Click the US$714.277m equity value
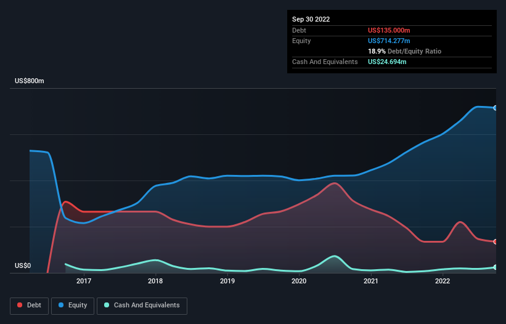 click(x=389, y=41)
